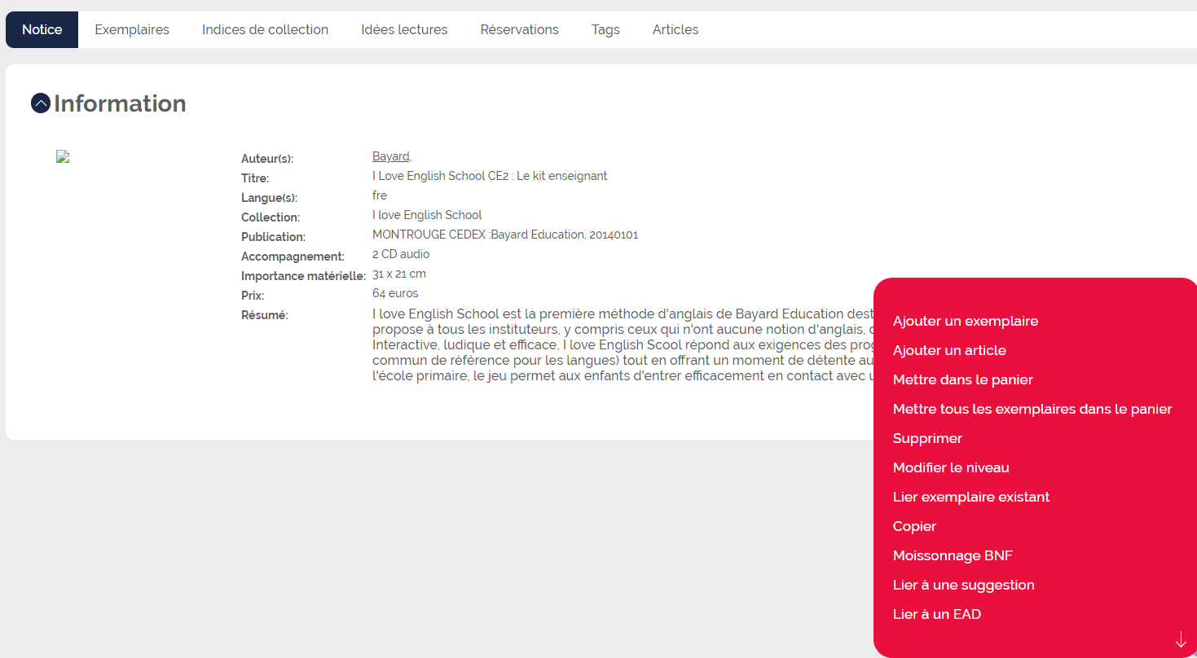
Task: Click the broken cover image thumbnail
Action: tap(63, 156)
